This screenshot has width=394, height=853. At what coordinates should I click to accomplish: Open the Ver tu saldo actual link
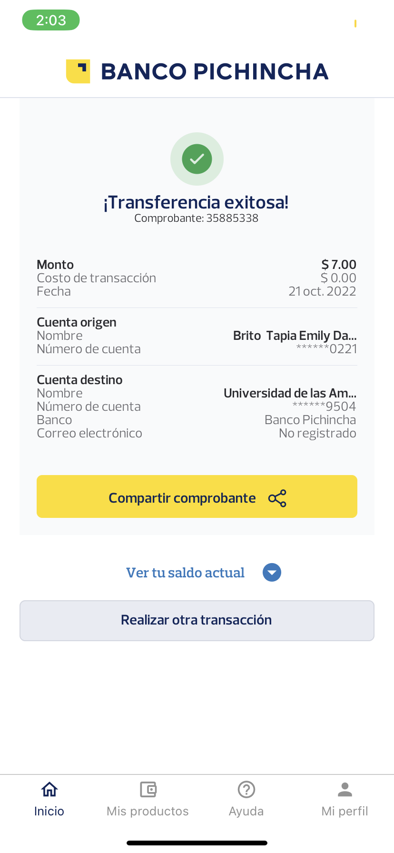[185, 573]
